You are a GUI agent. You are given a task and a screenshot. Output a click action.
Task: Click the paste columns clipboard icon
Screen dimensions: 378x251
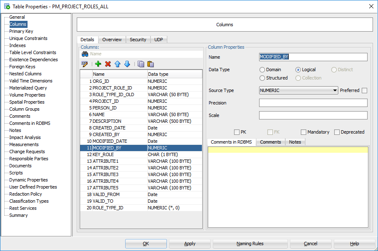click(151, 64)
